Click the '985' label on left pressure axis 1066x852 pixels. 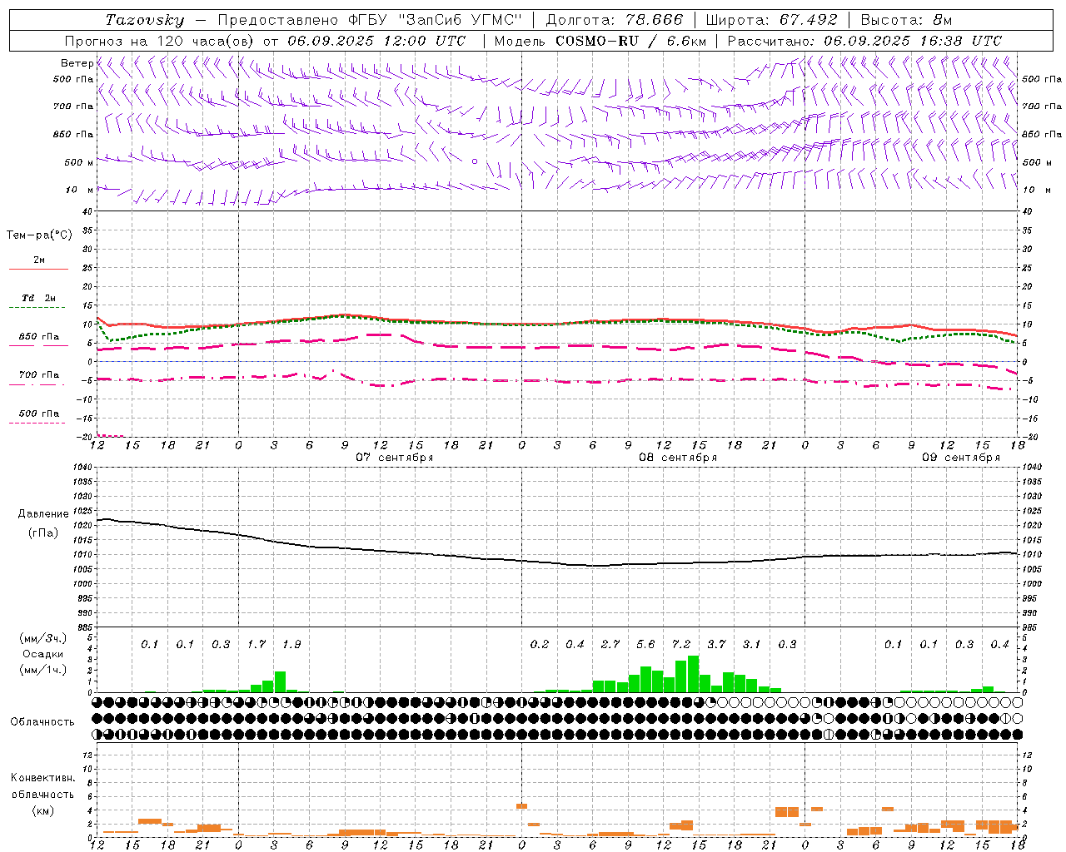click(x=86, y=627)
